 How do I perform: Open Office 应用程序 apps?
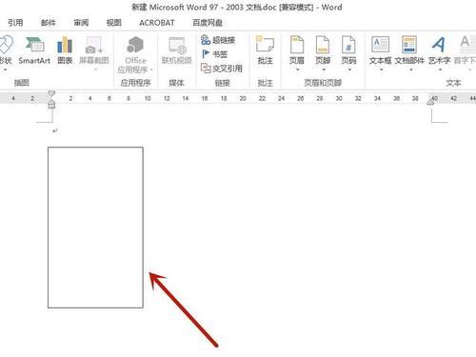[x=135, y=54]
